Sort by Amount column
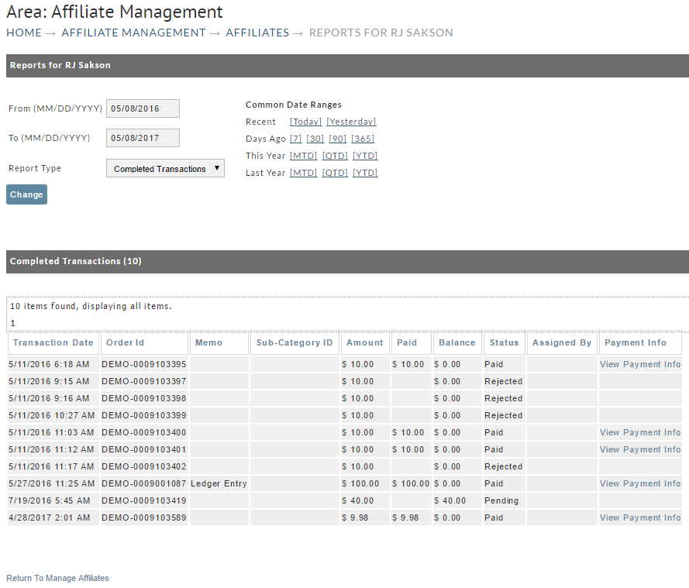The width and height of the screenshot is (689, 588). 365,342
